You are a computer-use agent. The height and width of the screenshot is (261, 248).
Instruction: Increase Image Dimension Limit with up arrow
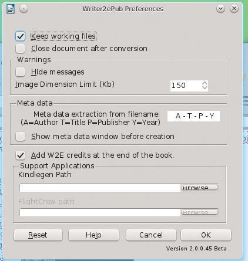pyautogui.click(x=205, y=83)
